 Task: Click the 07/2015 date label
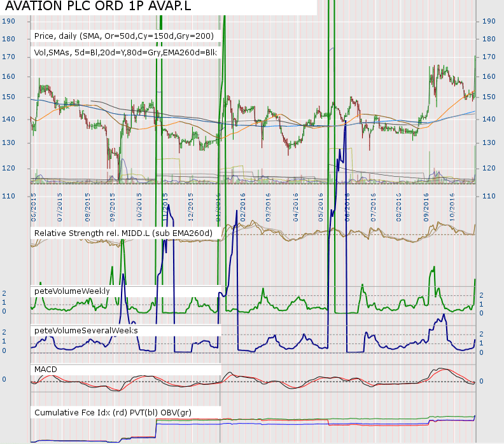click(x=59, y=207)
